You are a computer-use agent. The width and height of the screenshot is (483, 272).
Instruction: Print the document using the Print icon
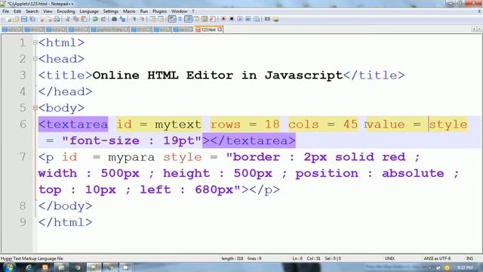[x=57, y=19]
